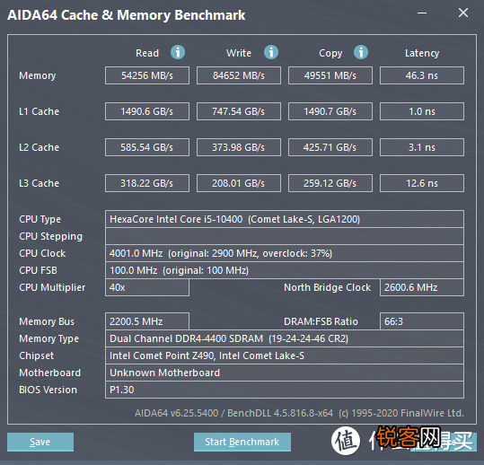
Task: Click the CPU Type information field
Action: pyautogui.click(x=285, y=219)
